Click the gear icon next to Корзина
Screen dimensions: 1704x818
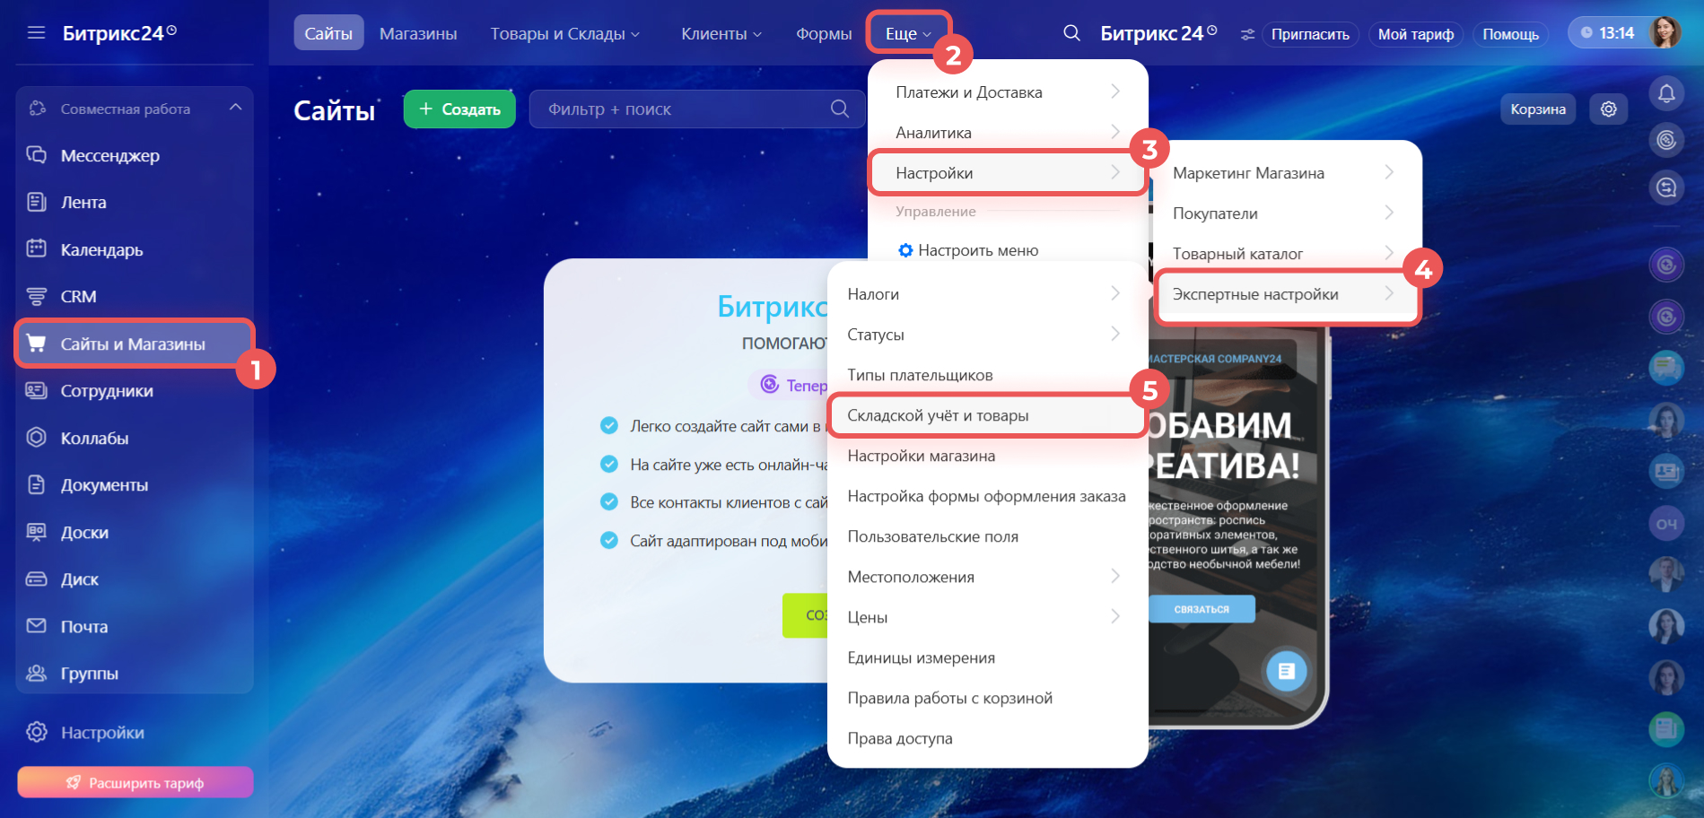1608,109
